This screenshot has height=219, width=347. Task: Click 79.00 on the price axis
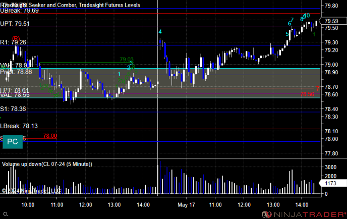(x=331, y=65)
